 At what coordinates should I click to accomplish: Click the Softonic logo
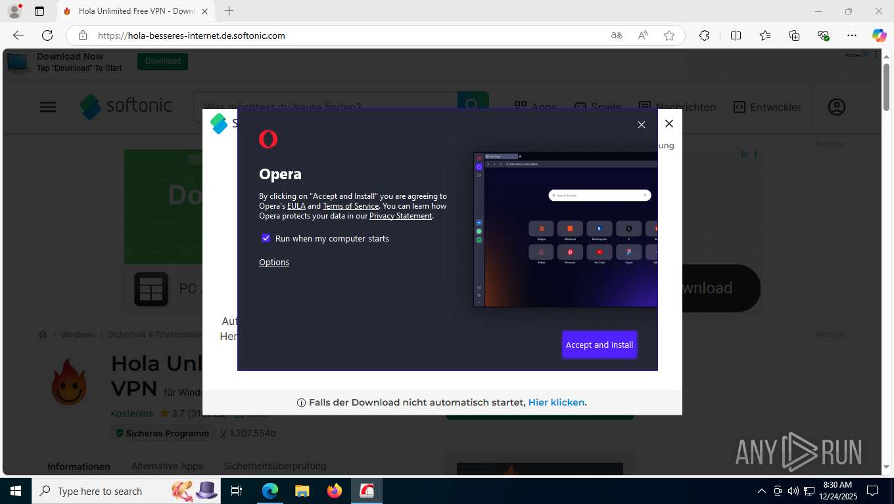tap(126, 106)
